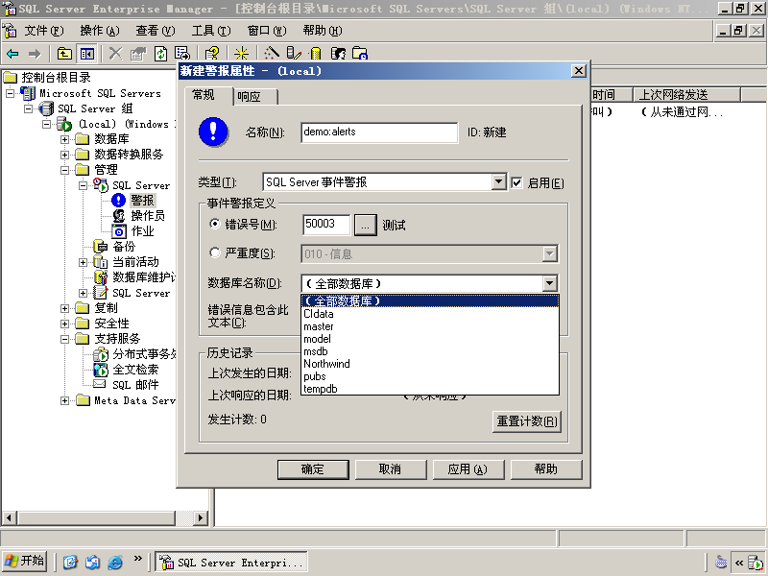Screen dimensions: 768x576
Task: Open the 文件 menu
Action: click(44, 31)
